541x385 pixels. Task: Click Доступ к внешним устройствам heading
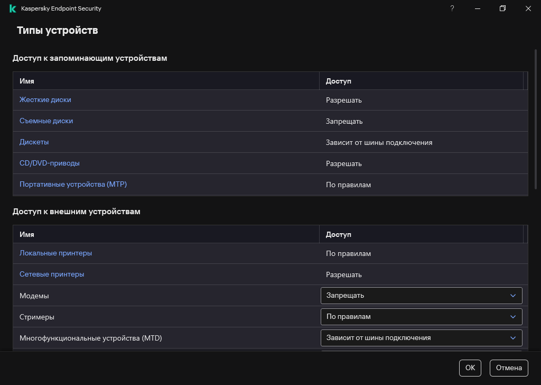(x=76, y=212)
